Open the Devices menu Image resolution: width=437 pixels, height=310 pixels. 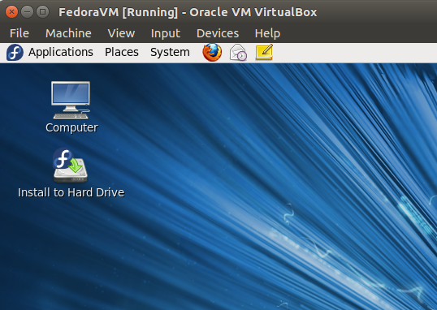218,33
